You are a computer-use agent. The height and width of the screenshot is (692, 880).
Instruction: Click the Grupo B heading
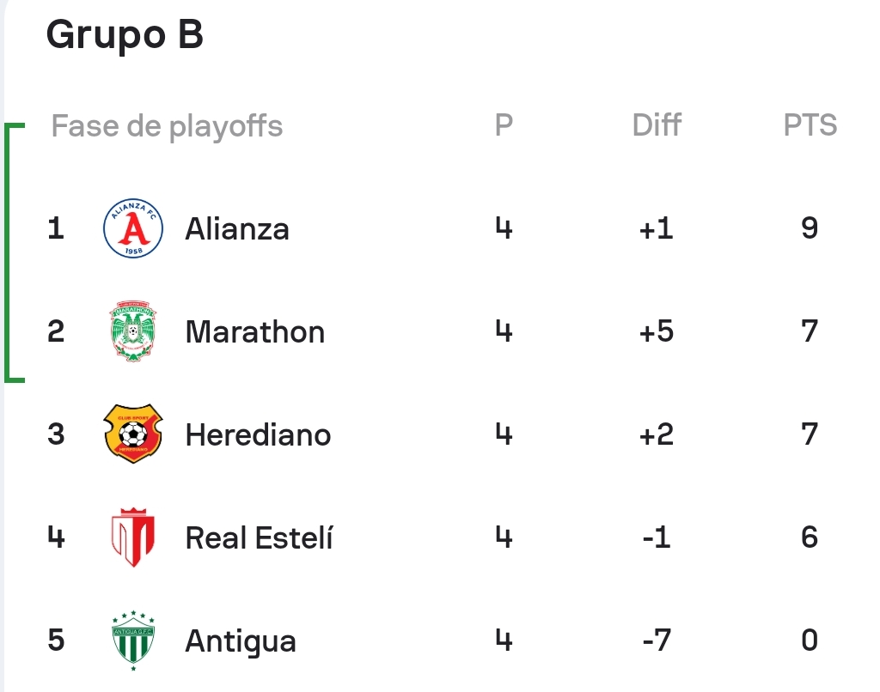point(125,34)
